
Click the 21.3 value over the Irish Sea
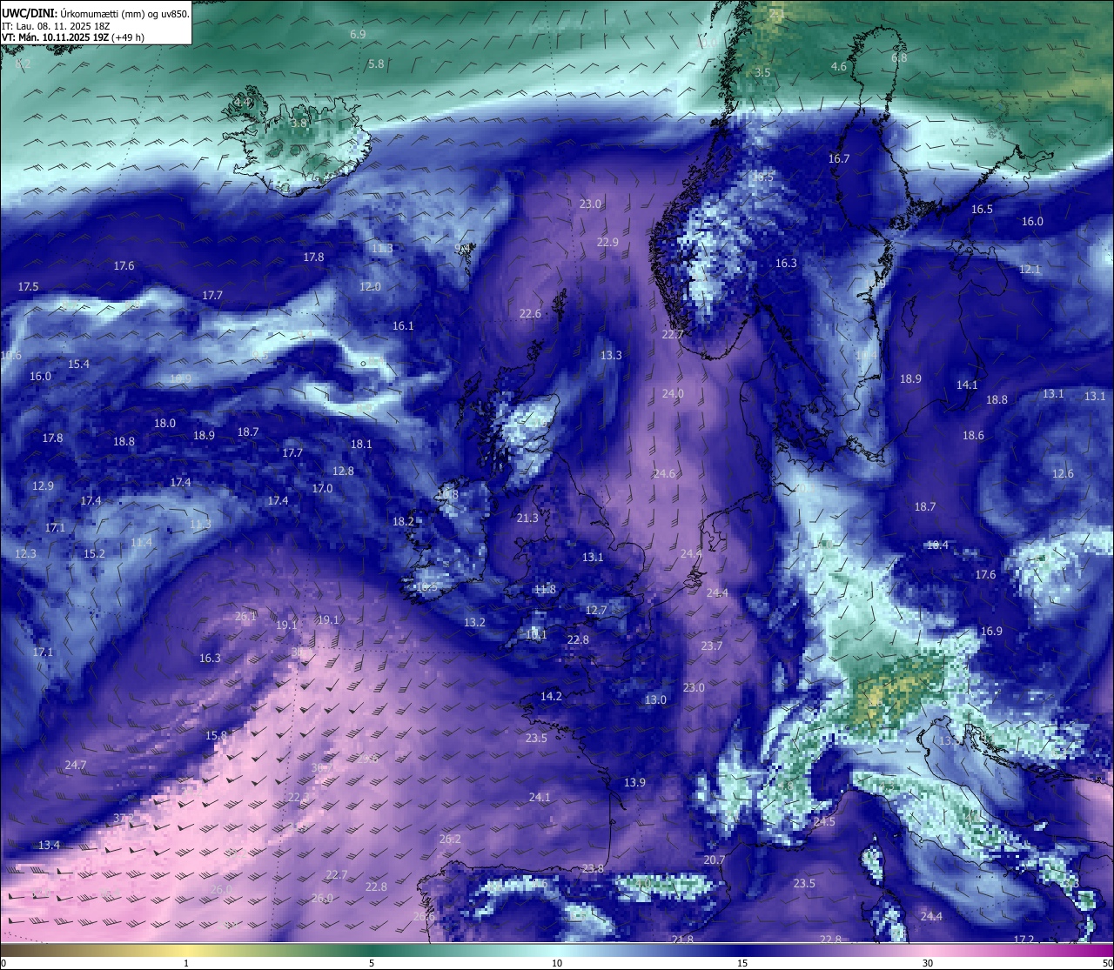click(527, 518)
